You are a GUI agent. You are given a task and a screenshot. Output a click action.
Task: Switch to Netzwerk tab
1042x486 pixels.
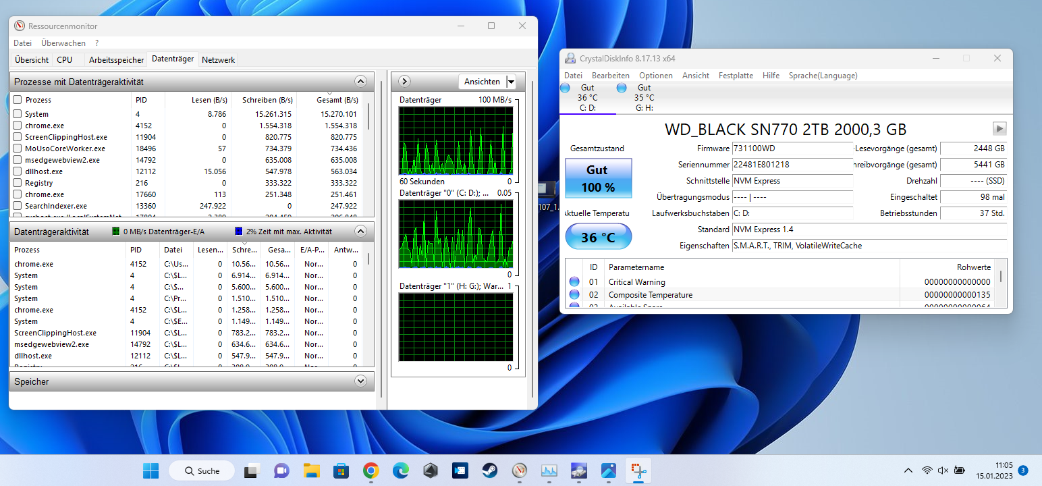point(219,59)
